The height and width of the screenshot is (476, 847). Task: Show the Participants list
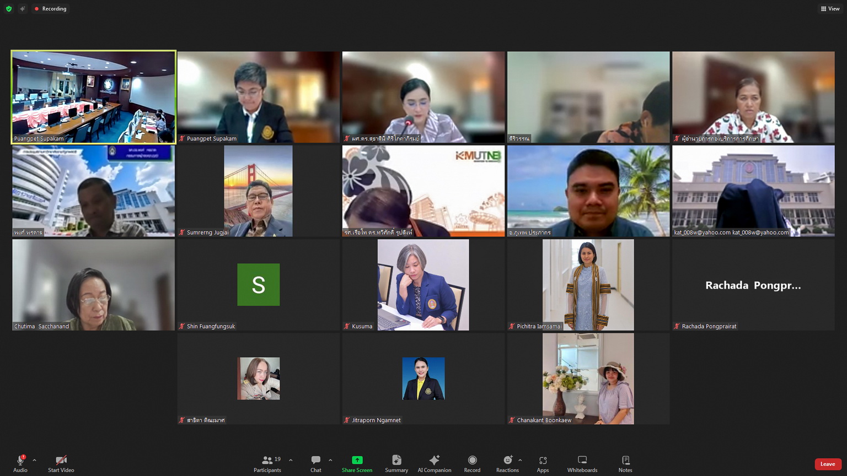267,463
